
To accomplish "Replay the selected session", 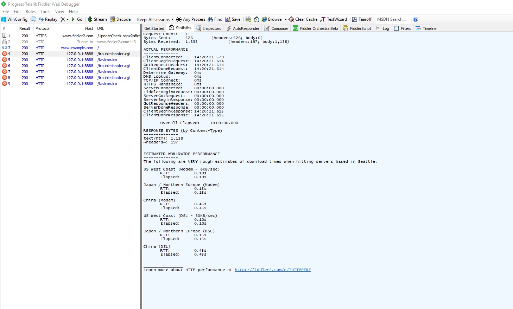I will [48, 19].
